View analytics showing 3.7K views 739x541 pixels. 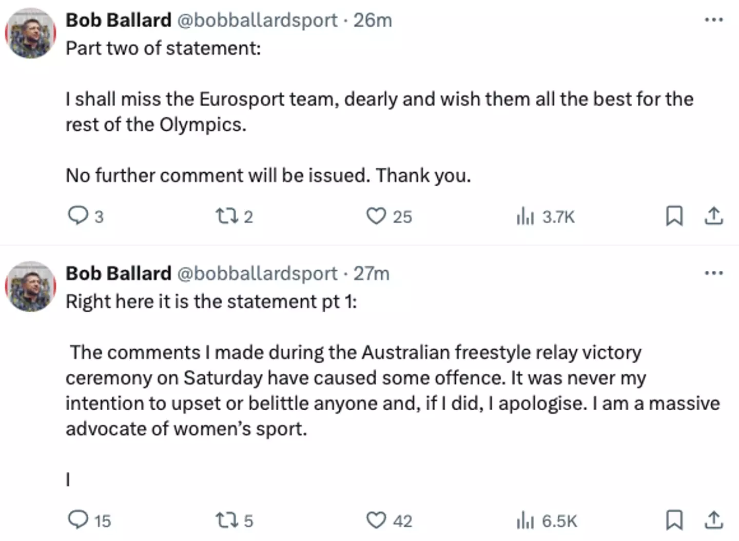tap(525, 216)
